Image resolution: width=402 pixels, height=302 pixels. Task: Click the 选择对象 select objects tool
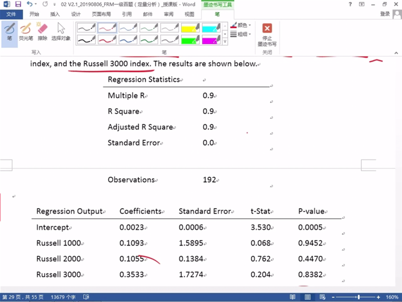click(x=61, y=31)
